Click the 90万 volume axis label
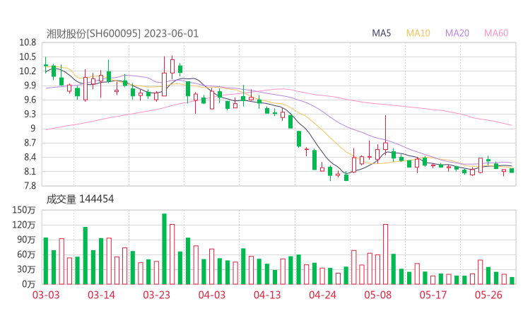Screen dimensions: 523x311 pos(26,240)
